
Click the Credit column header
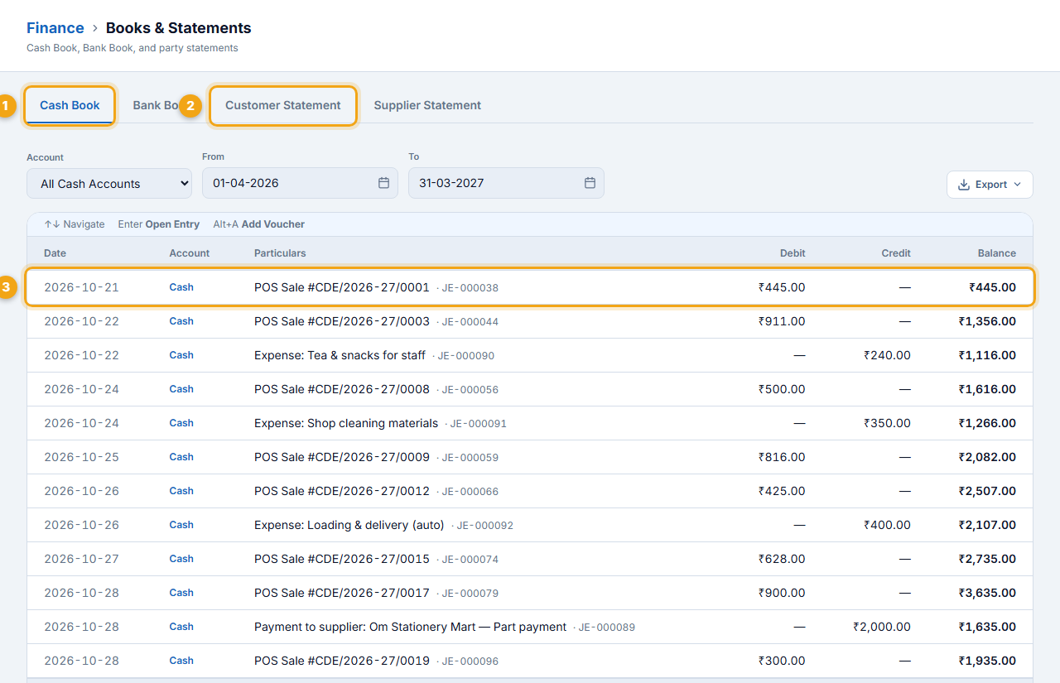896,253
